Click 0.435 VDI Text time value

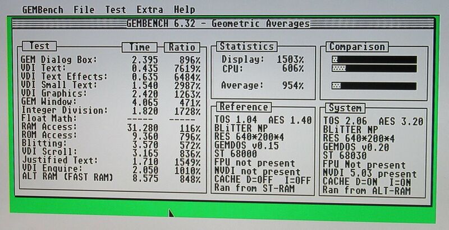(145, 68)
